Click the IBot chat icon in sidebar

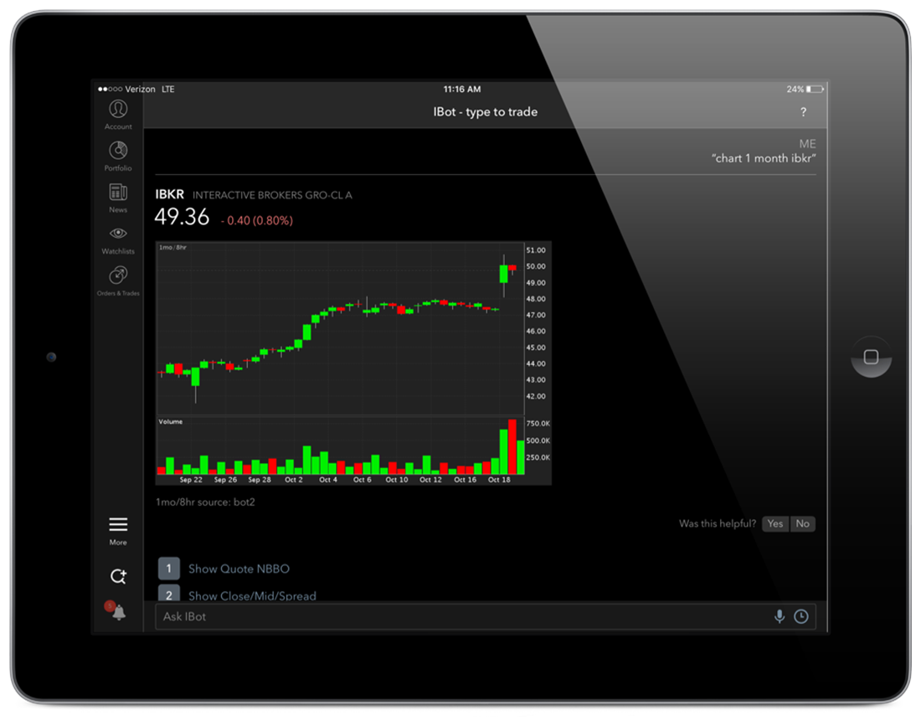[x=118, y=576]
